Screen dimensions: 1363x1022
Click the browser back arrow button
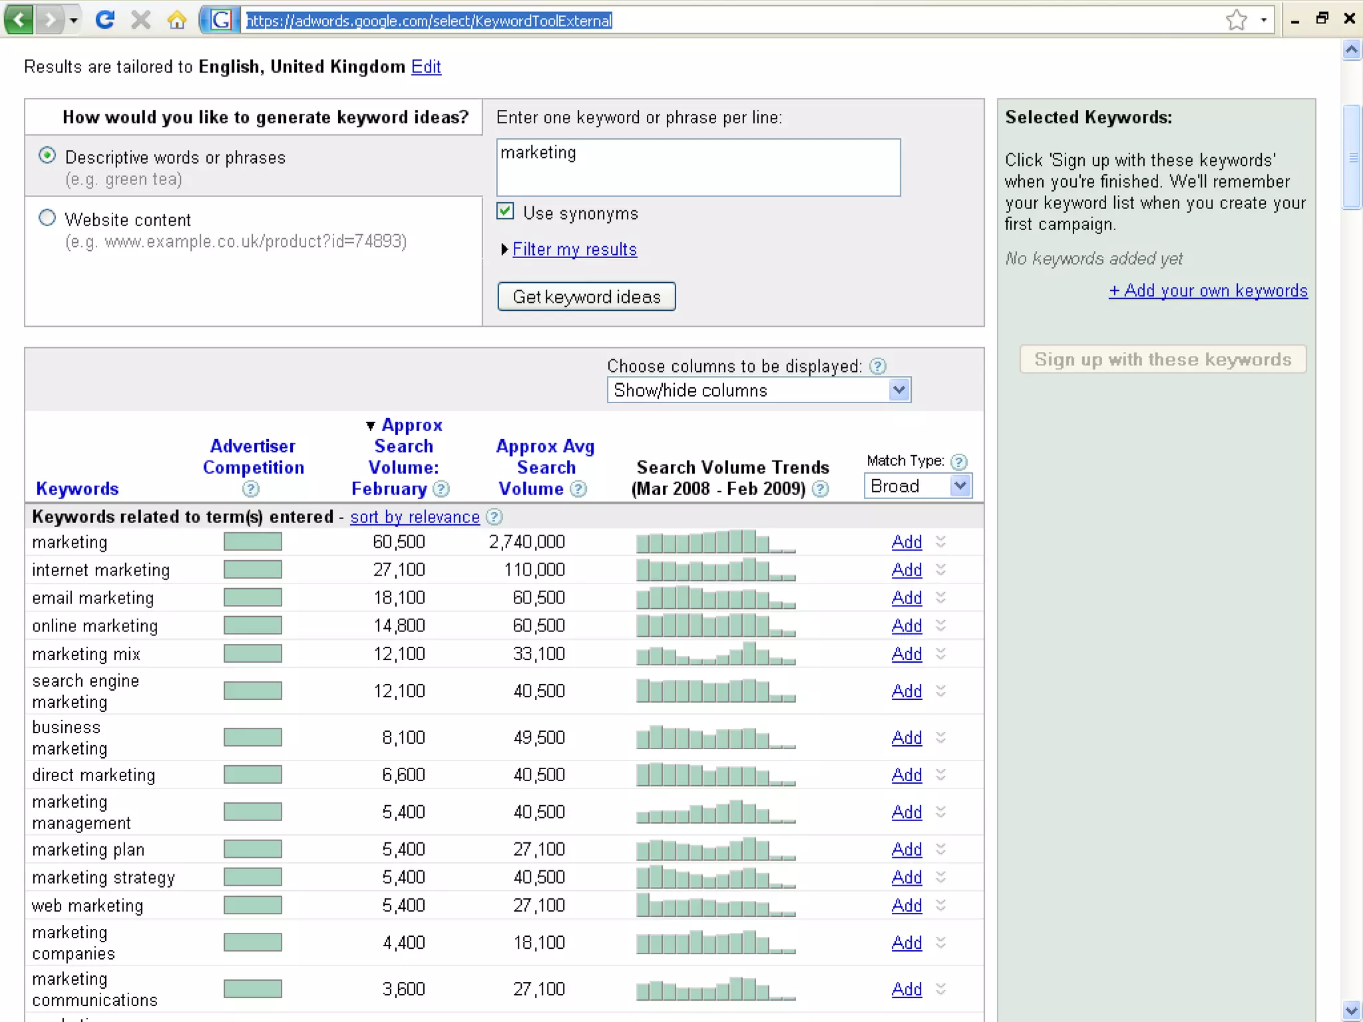[x=19, y=20]
